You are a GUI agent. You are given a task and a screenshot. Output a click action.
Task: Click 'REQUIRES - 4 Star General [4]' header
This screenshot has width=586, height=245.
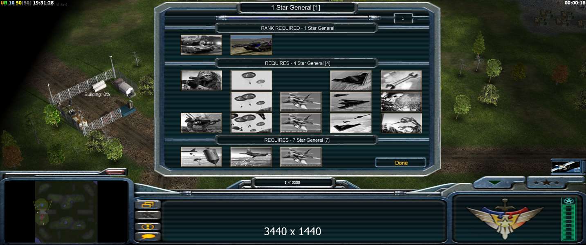click(x=297, y=63)
